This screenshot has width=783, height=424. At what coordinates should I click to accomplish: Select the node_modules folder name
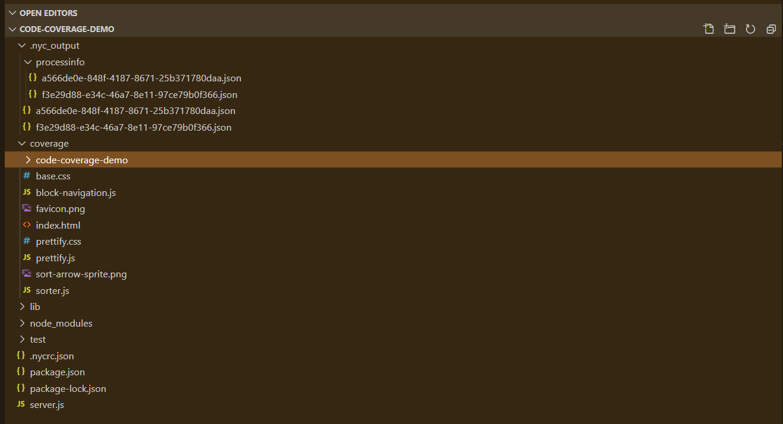click(x=61, y=323)
